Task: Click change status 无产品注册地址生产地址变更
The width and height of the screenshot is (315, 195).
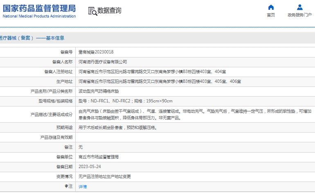Action: point(105,177)
